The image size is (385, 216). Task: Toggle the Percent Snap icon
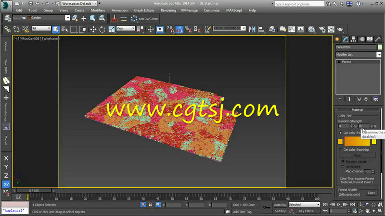point(188,29)
